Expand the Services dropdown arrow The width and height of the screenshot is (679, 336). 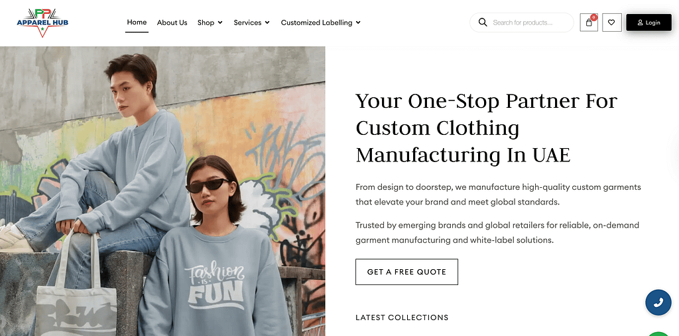coord(267,22)
